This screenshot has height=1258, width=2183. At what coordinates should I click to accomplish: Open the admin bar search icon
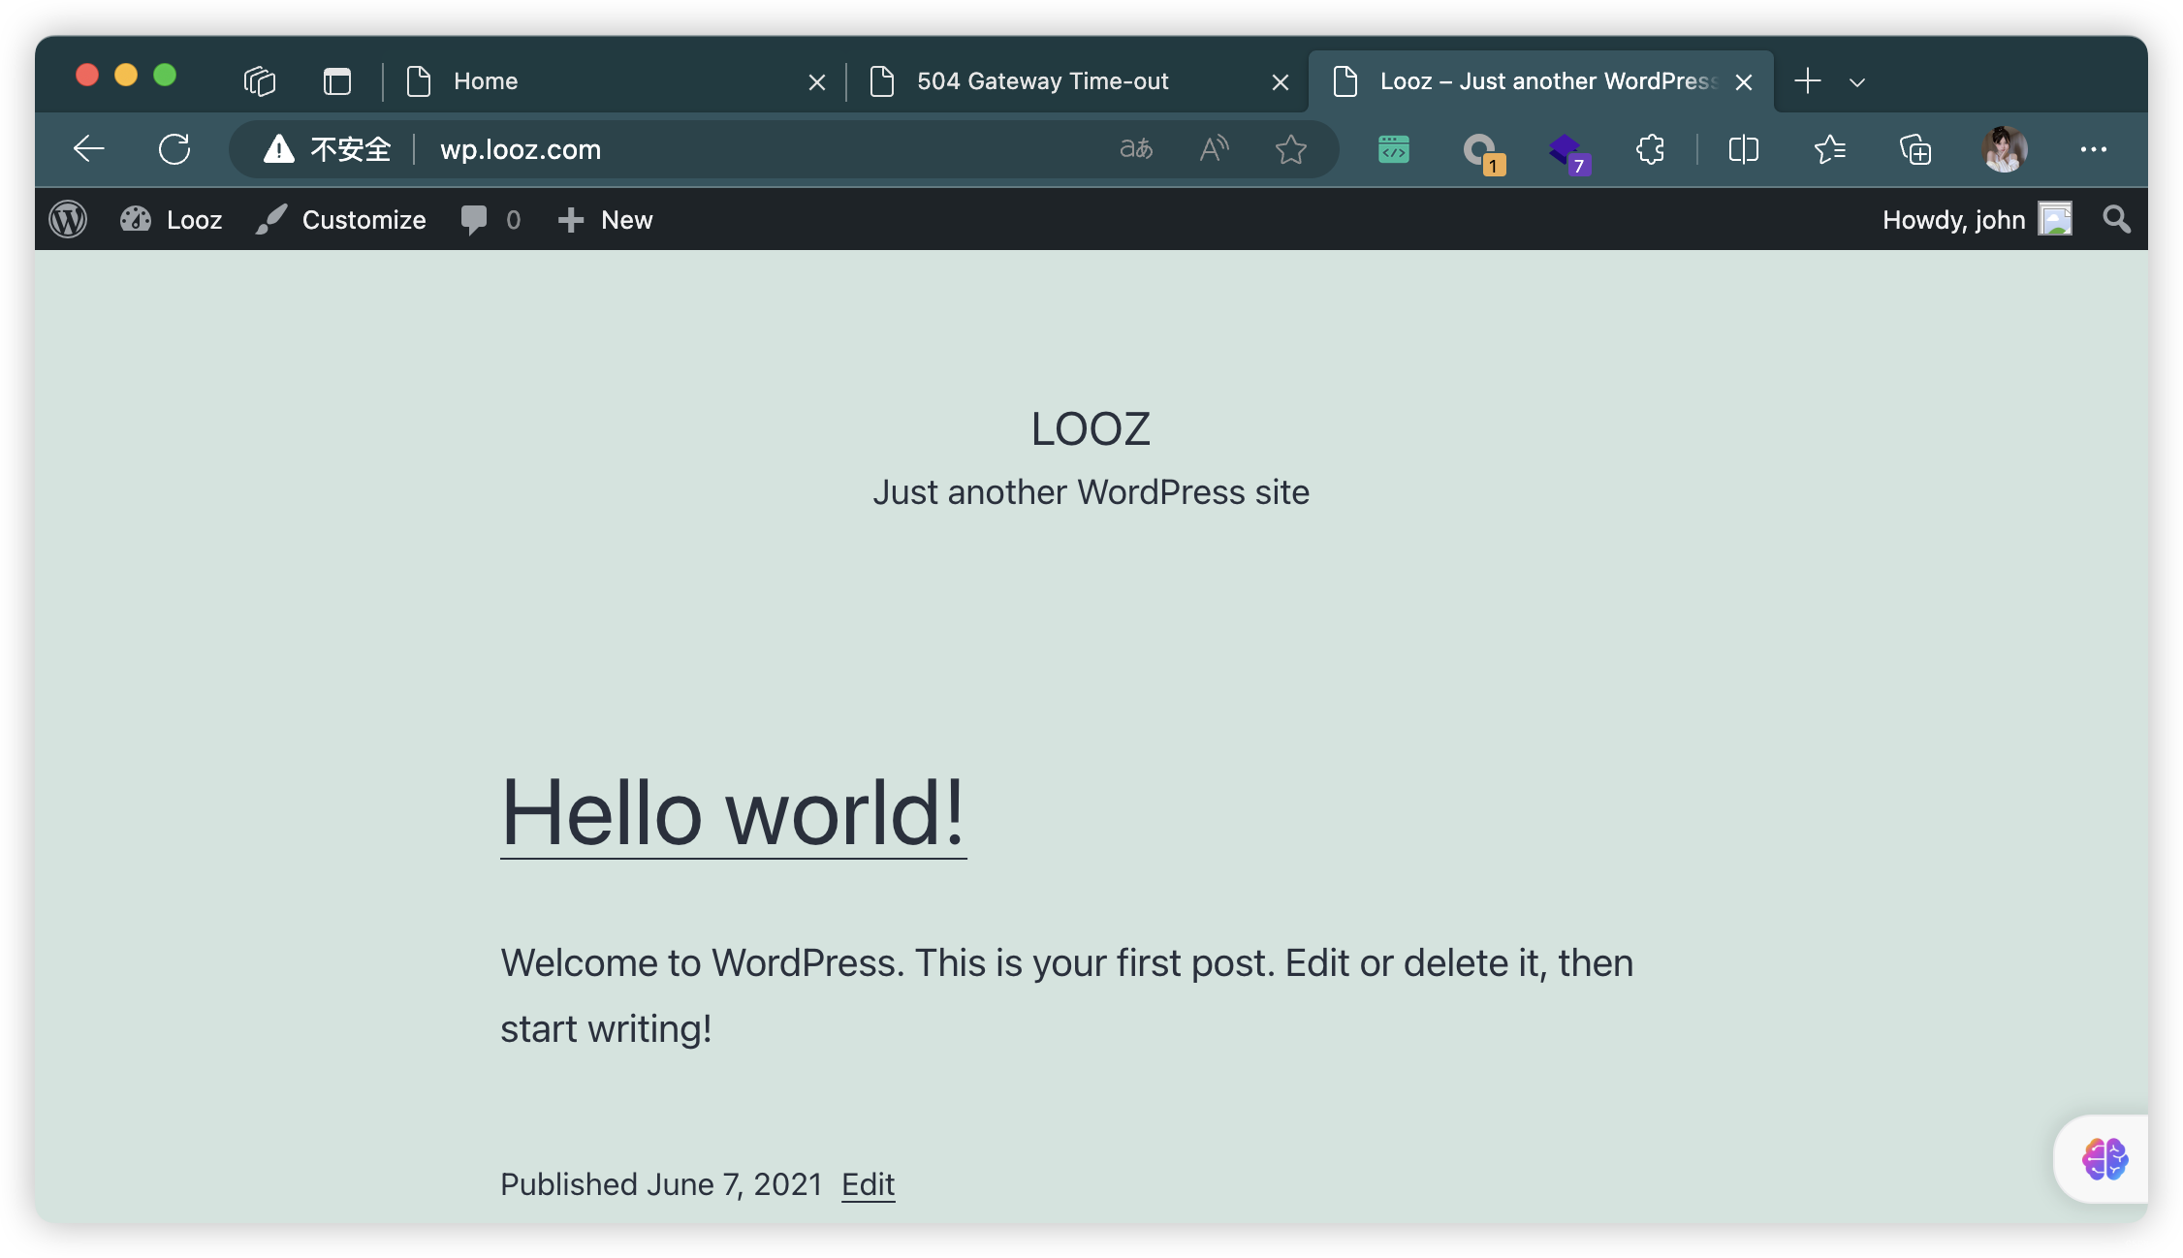tap(2117, 219)
